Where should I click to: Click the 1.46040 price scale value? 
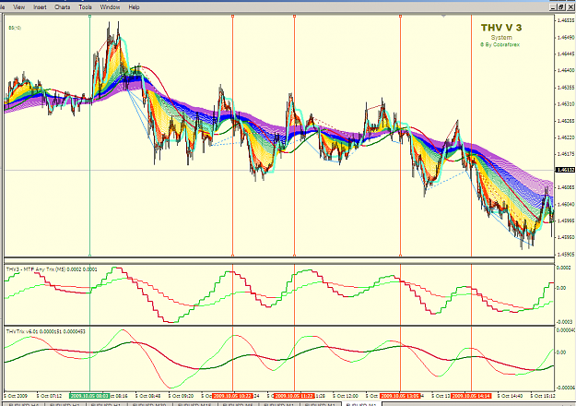566,204
